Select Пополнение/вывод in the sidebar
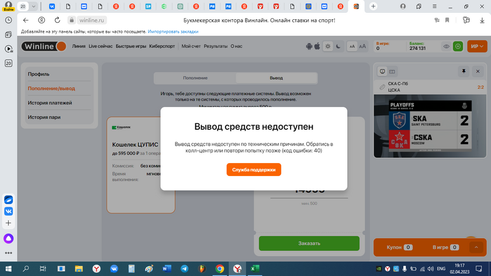The width and height of the screenshot is (491, 276). click(x=51, y=88)
